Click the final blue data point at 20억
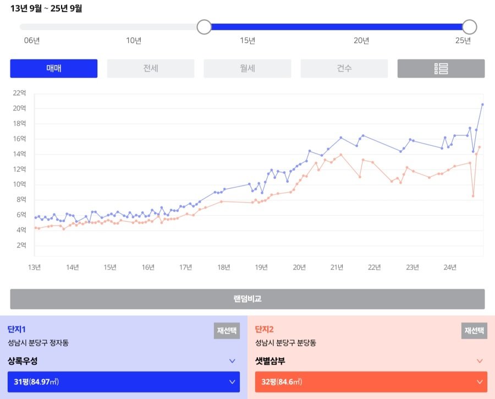 tap(482, 105)
